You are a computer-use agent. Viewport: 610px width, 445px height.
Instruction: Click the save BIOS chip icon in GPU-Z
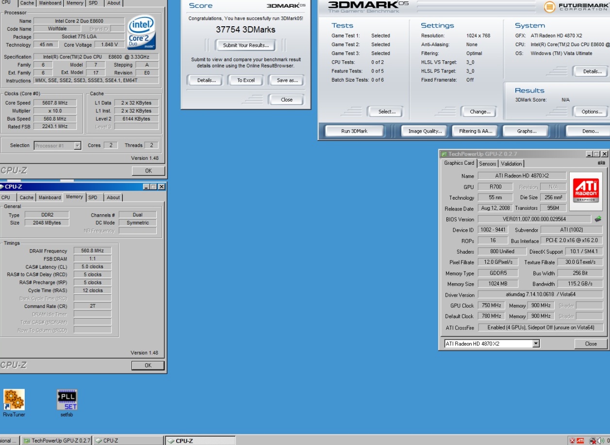598,219
